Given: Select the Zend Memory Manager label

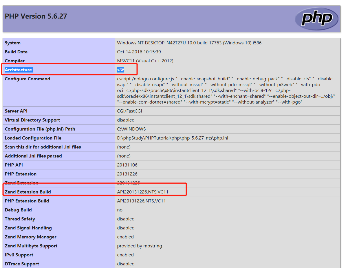Looking at the screenshot, I should [x=31, y=237].
